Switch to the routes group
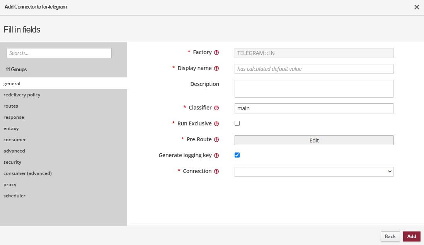Viewport: 424px width, 245px height. click(11, 106)
